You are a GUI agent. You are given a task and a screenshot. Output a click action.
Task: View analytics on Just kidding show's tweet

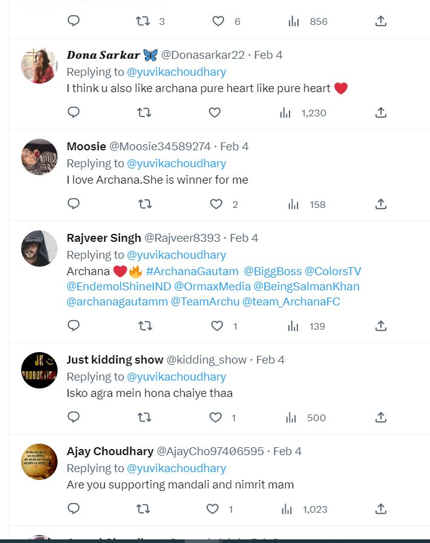(x=291, y=417)
